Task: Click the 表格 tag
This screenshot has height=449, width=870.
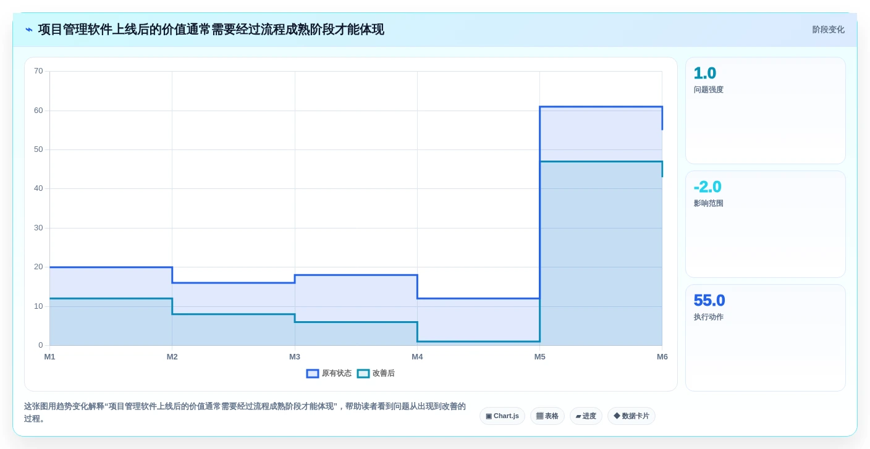Action: click(547, 416)
